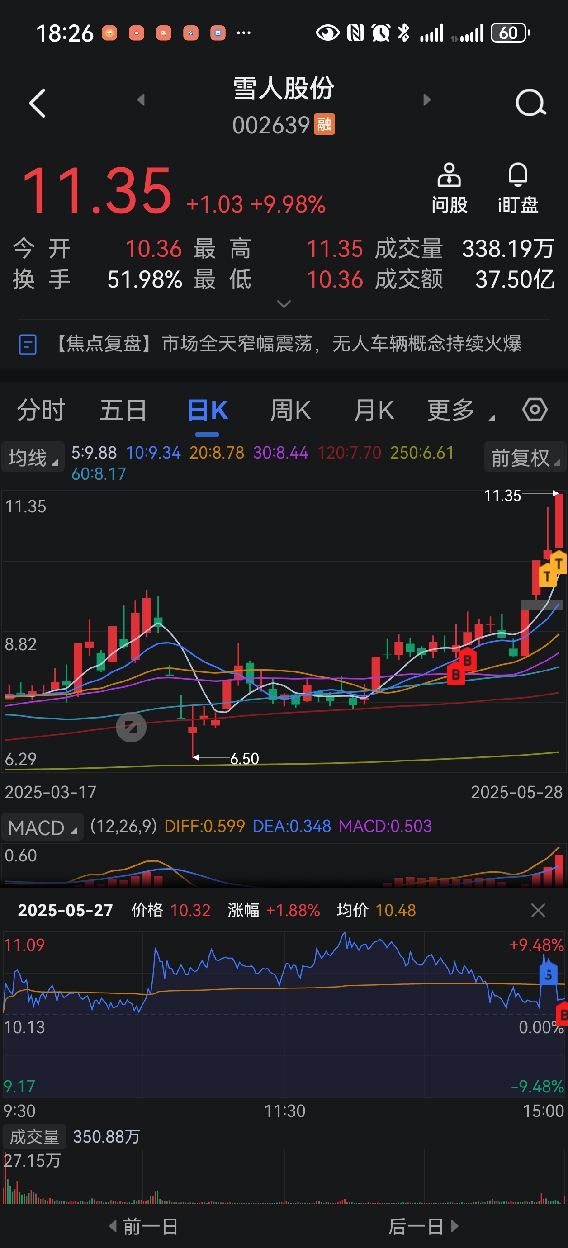Open the 前复权 adjustment dropdown
This screenshot has width=568, height=1248.
click(525, 457)
